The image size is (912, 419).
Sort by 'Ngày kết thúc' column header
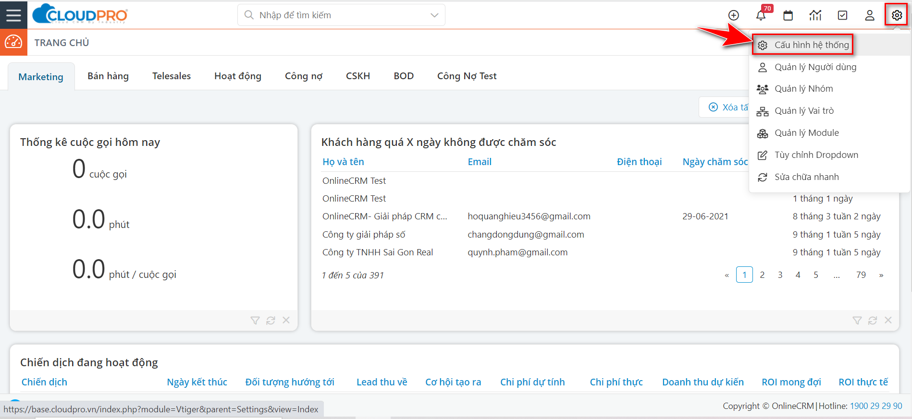point(197,382)
